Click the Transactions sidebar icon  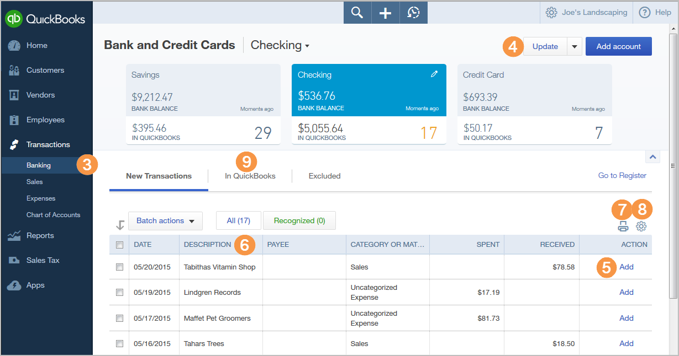(14, 145)
